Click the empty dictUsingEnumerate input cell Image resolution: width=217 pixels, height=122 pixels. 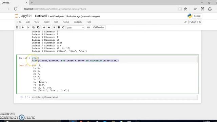114,97
